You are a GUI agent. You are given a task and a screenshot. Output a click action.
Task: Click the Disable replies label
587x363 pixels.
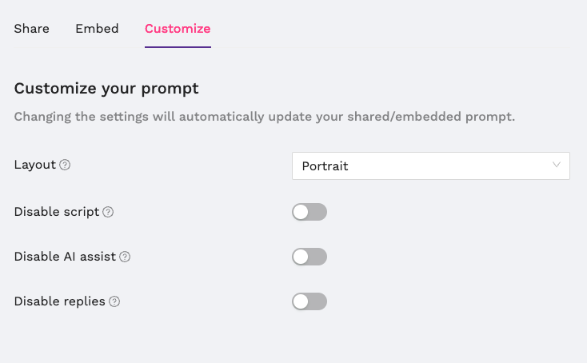tap(59, 301)
